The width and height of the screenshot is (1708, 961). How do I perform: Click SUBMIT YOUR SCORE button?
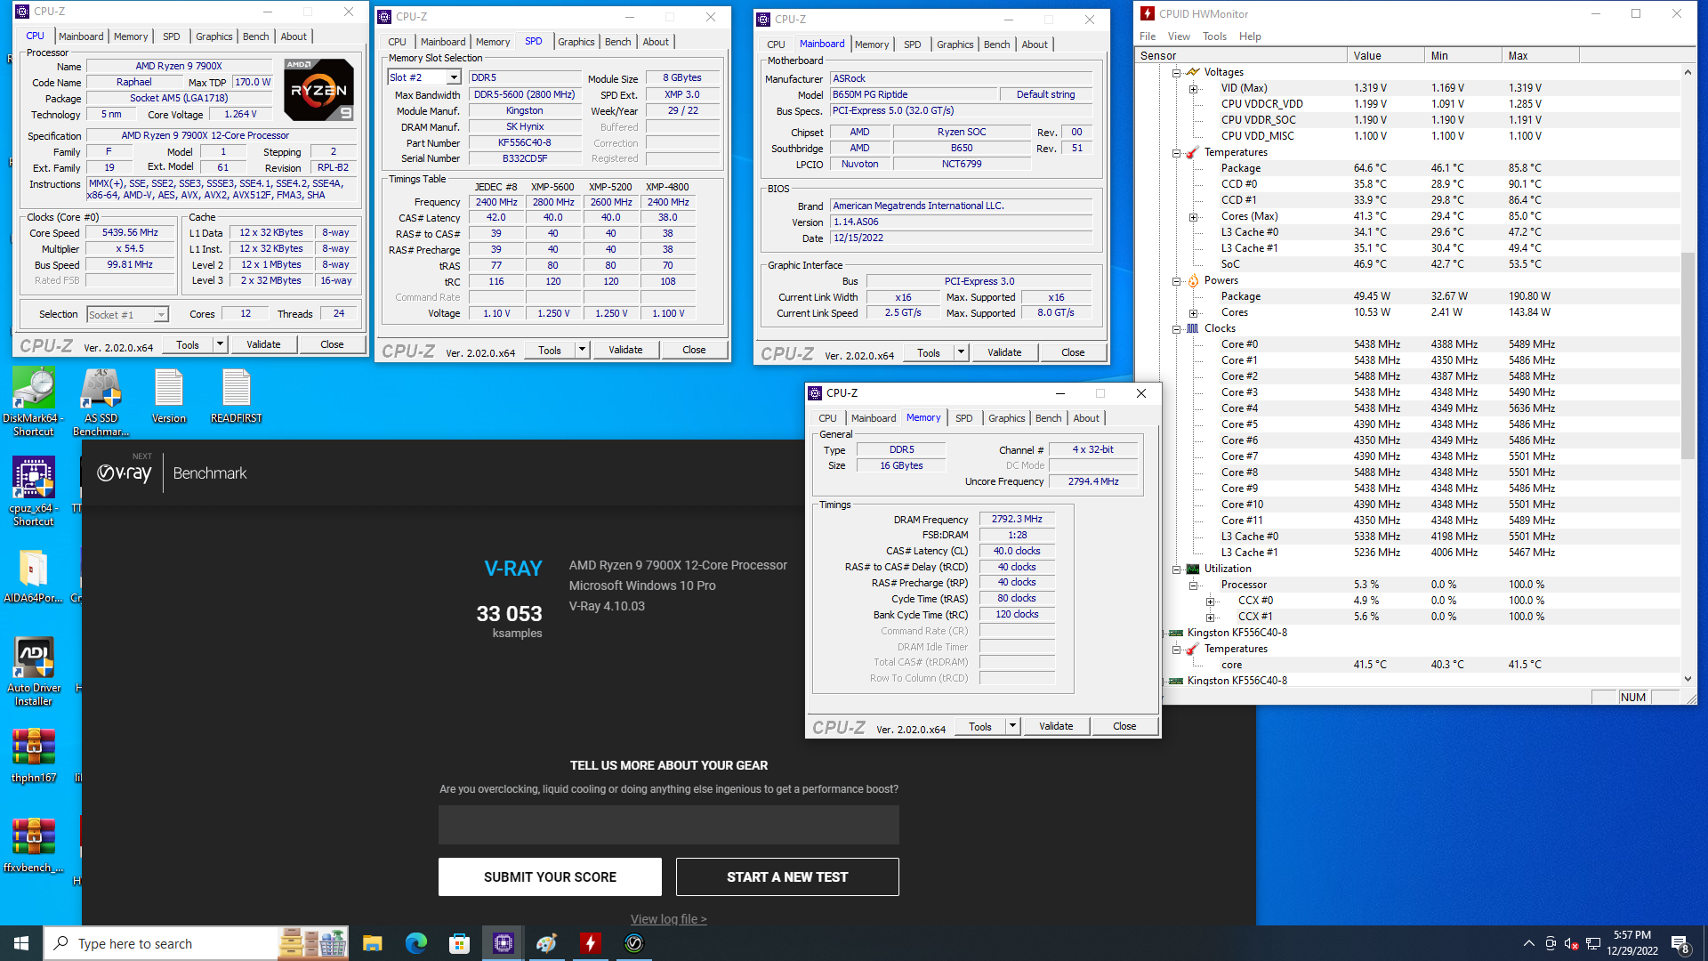550,876
